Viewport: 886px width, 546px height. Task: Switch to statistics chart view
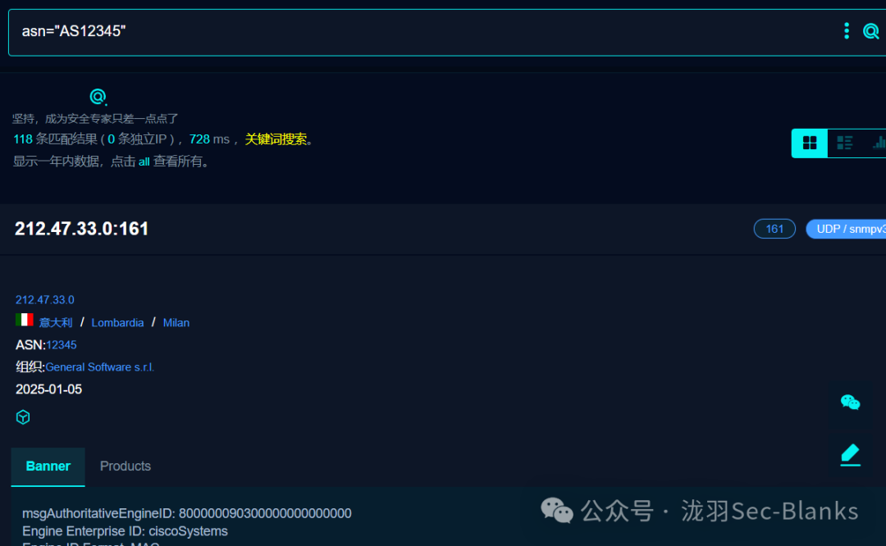coord(879,143)
